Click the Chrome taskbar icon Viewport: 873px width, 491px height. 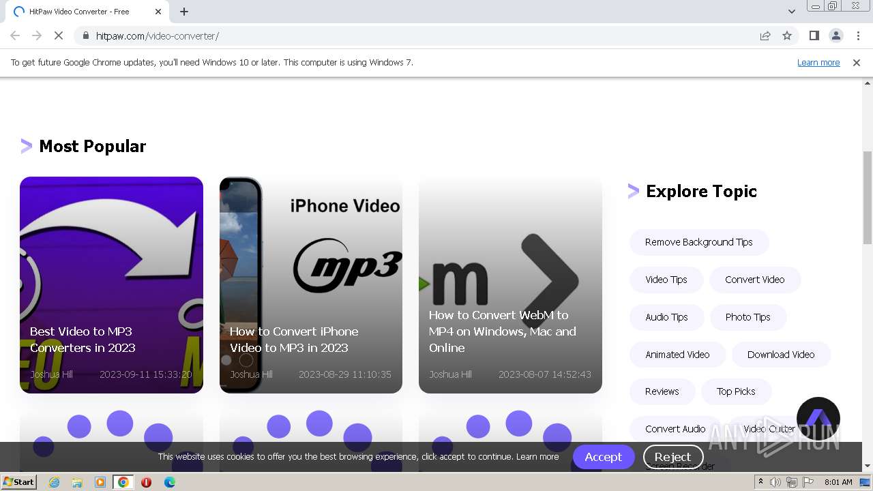coord(123,482)
